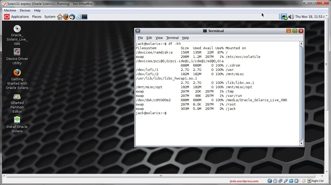
Task: Open the Terminal window's Help menu
Action: pos(186,38)
